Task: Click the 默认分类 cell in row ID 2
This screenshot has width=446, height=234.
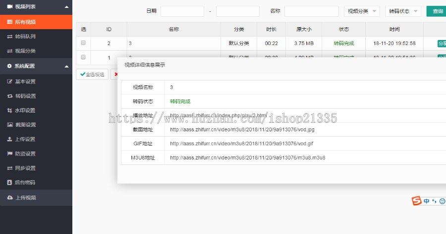Action: (x=239, y=43)
